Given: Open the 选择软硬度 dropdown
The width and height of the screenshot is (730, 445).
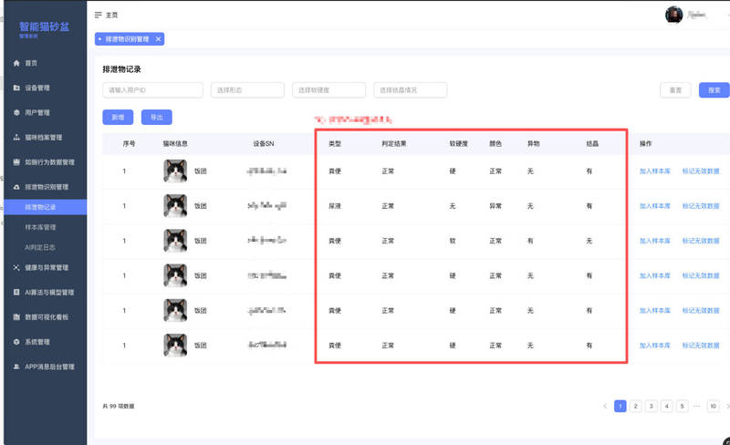Looking at the screenshot, I should click(x=328, y=90).
